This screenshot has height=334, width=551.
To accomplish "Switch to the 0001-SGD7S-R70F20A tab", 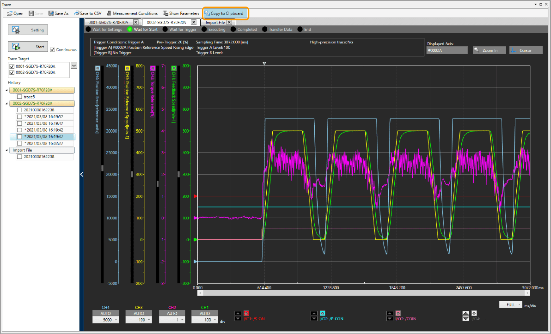I will click(108, 22).
